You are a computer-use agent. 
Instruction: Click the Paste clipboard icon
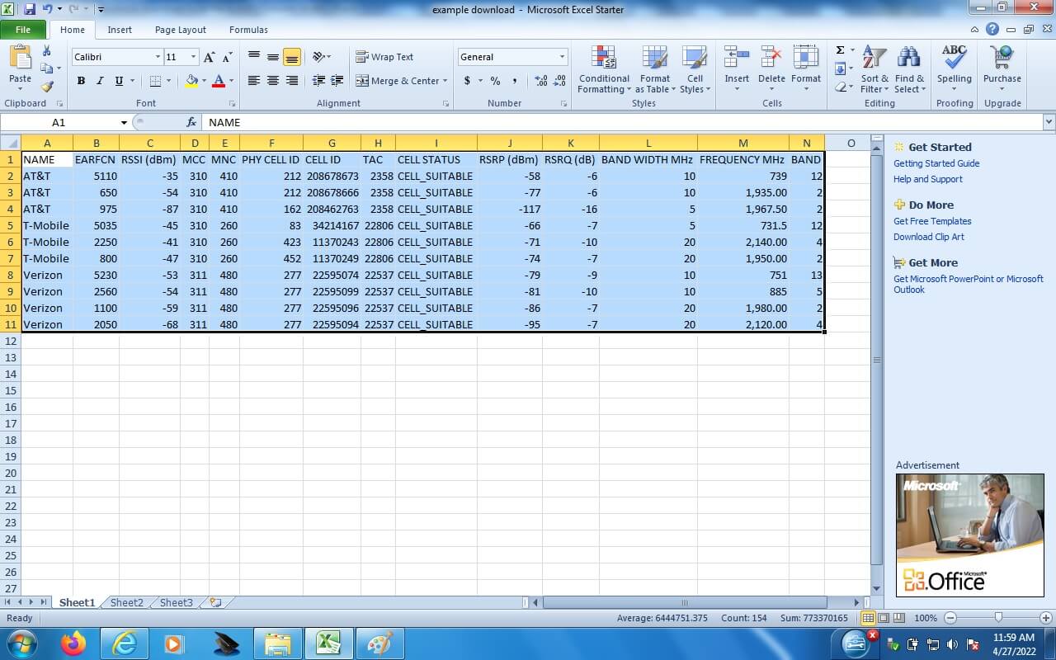[x=20, y=59]
